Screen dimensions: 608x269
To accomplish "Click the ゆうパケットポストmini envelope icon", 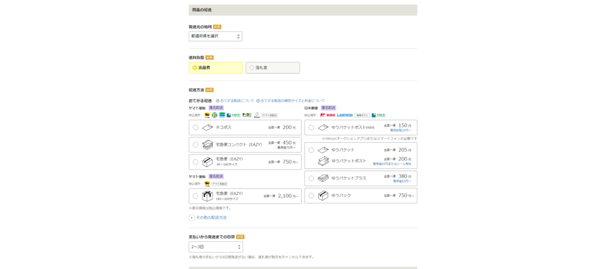I will tap(323, 127).
